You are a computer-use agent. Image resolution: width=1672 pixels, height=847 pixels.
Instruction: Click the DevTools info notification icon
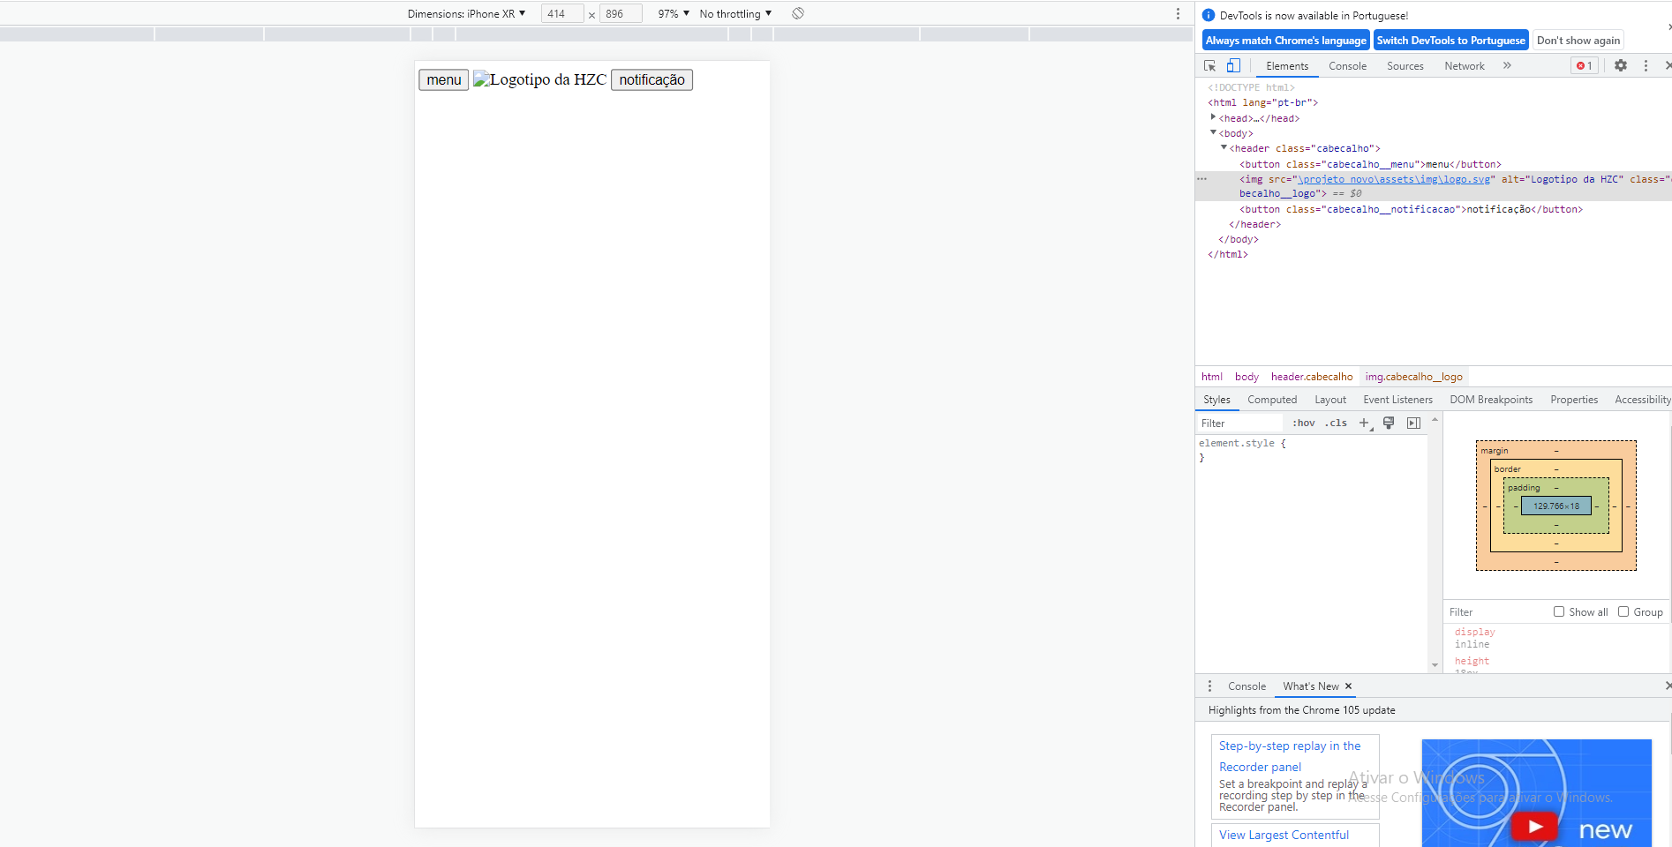pos(1209,16)
